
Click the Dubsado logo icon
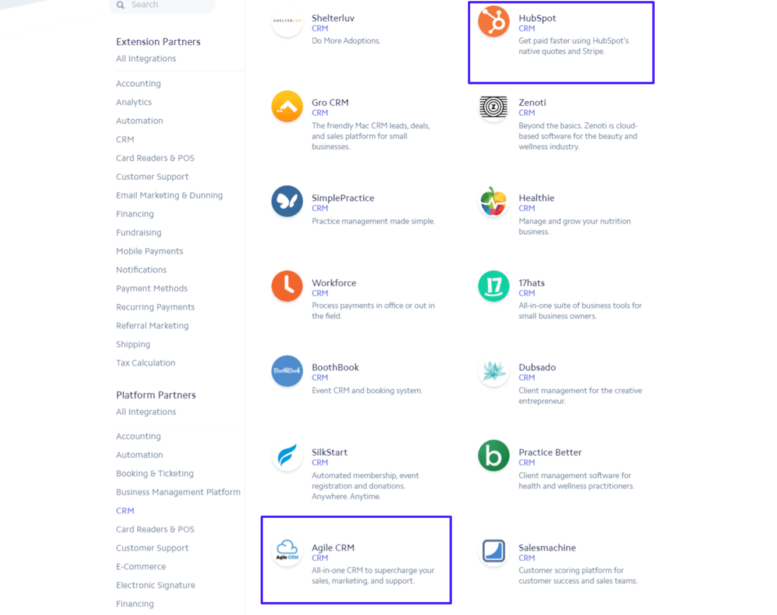pyautogui.click(x=494, y=371)
